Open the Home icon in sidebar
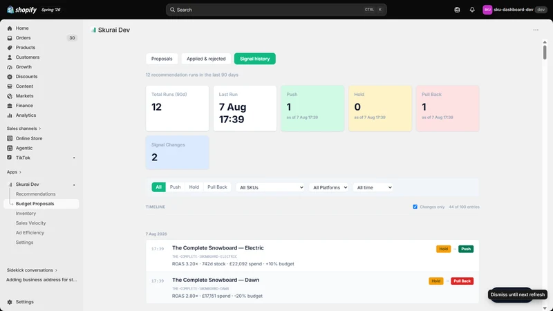Screen dimensions: 553x311 10,28
